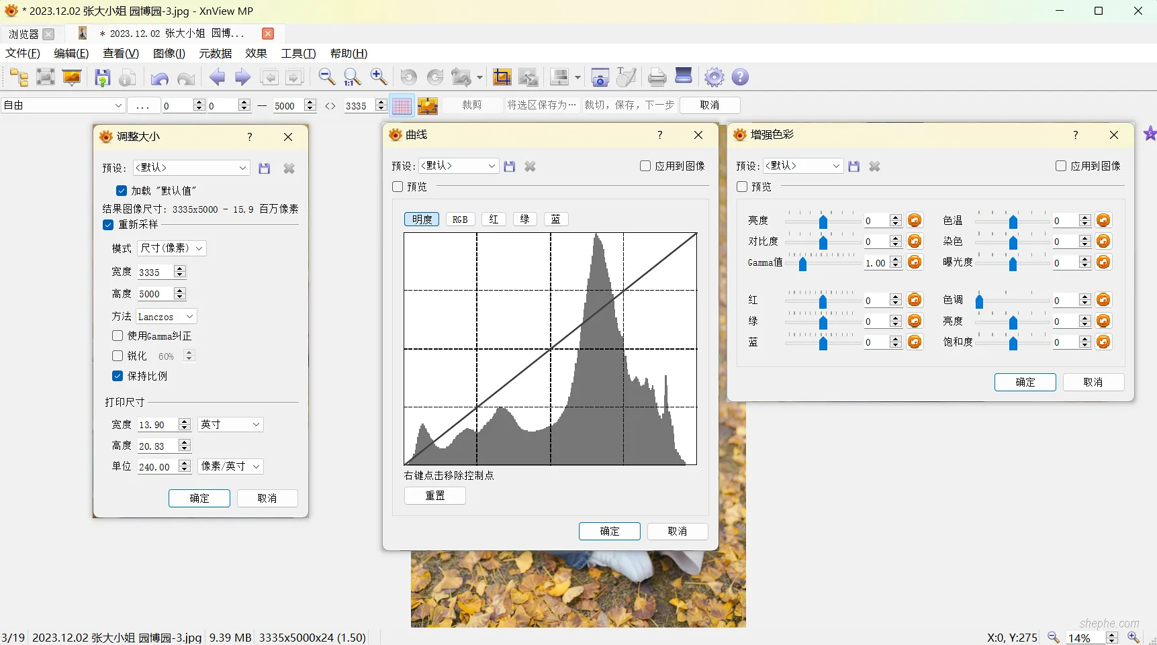The image size is (1157, 645).
Task: Open the crop selection ratio dropdown showing 自由
Action: click(62, 105)
